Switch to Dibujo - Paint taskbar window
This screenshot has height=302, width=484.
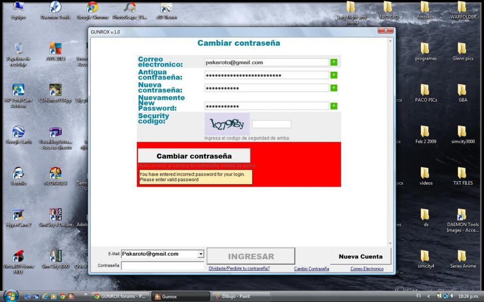(x=241, y=296)
